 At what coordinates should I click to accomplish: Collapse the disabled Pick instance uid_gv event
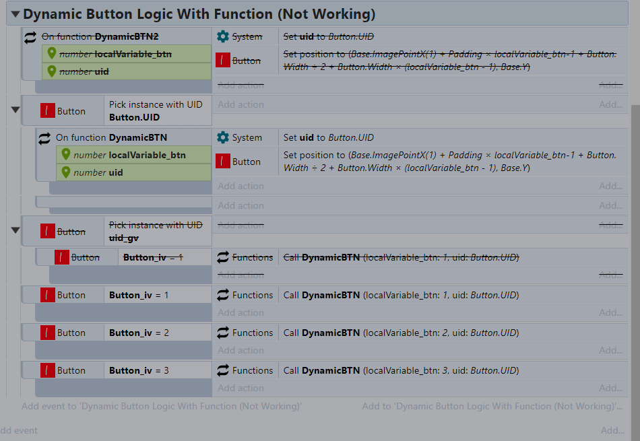point(15,230)
